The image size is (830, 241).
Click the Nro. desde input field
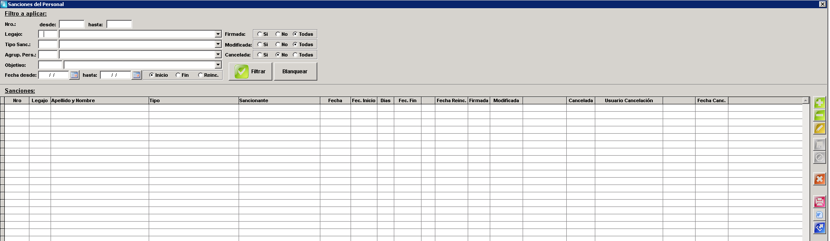(x=72, y=24)
